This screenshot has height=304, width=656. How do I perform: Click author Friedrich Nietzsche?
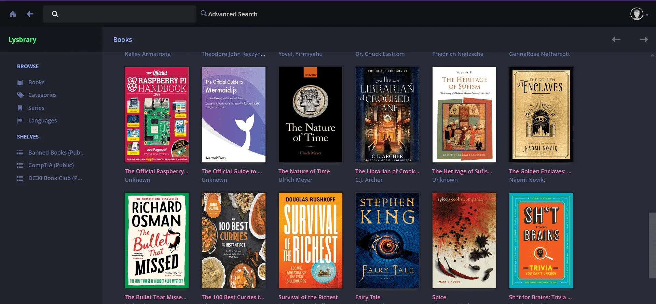tap(458, 54)
